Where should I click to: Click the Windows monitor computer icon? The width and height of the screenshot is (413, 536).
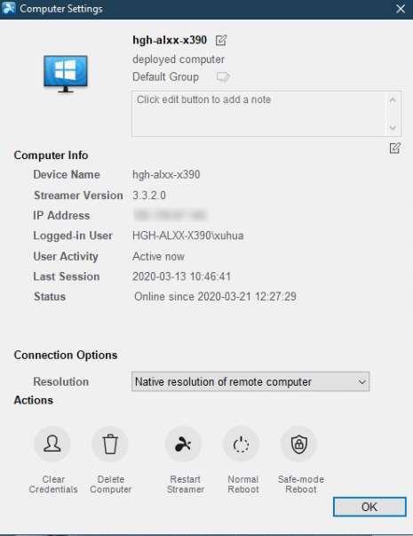coord(66,74)
